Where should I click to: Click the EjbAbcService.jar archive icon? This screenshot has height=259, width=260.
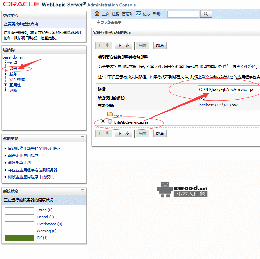pos(110,121)
